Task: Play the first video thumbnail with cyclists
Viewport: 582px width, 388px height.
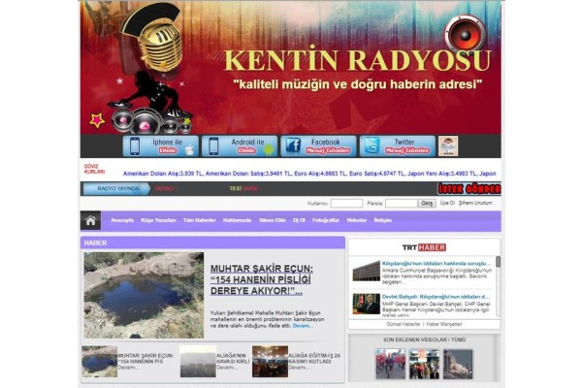Action: (390, 364)
